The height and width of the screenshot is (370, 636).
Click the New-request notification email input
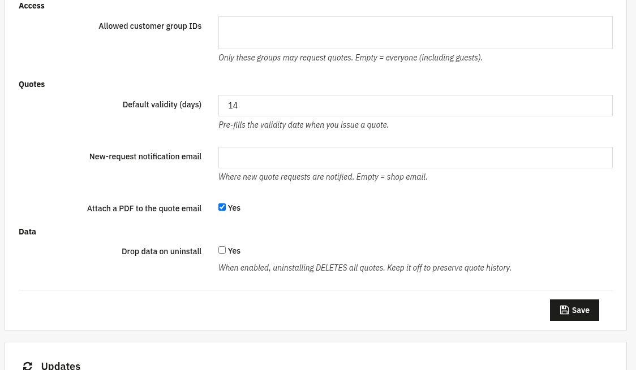(x=415, y=158)
